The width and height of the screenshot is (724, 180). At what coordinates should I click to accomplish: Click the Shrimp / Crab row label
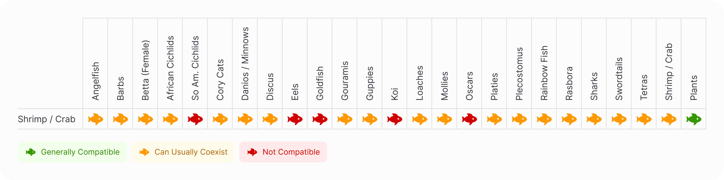(47, 119)
